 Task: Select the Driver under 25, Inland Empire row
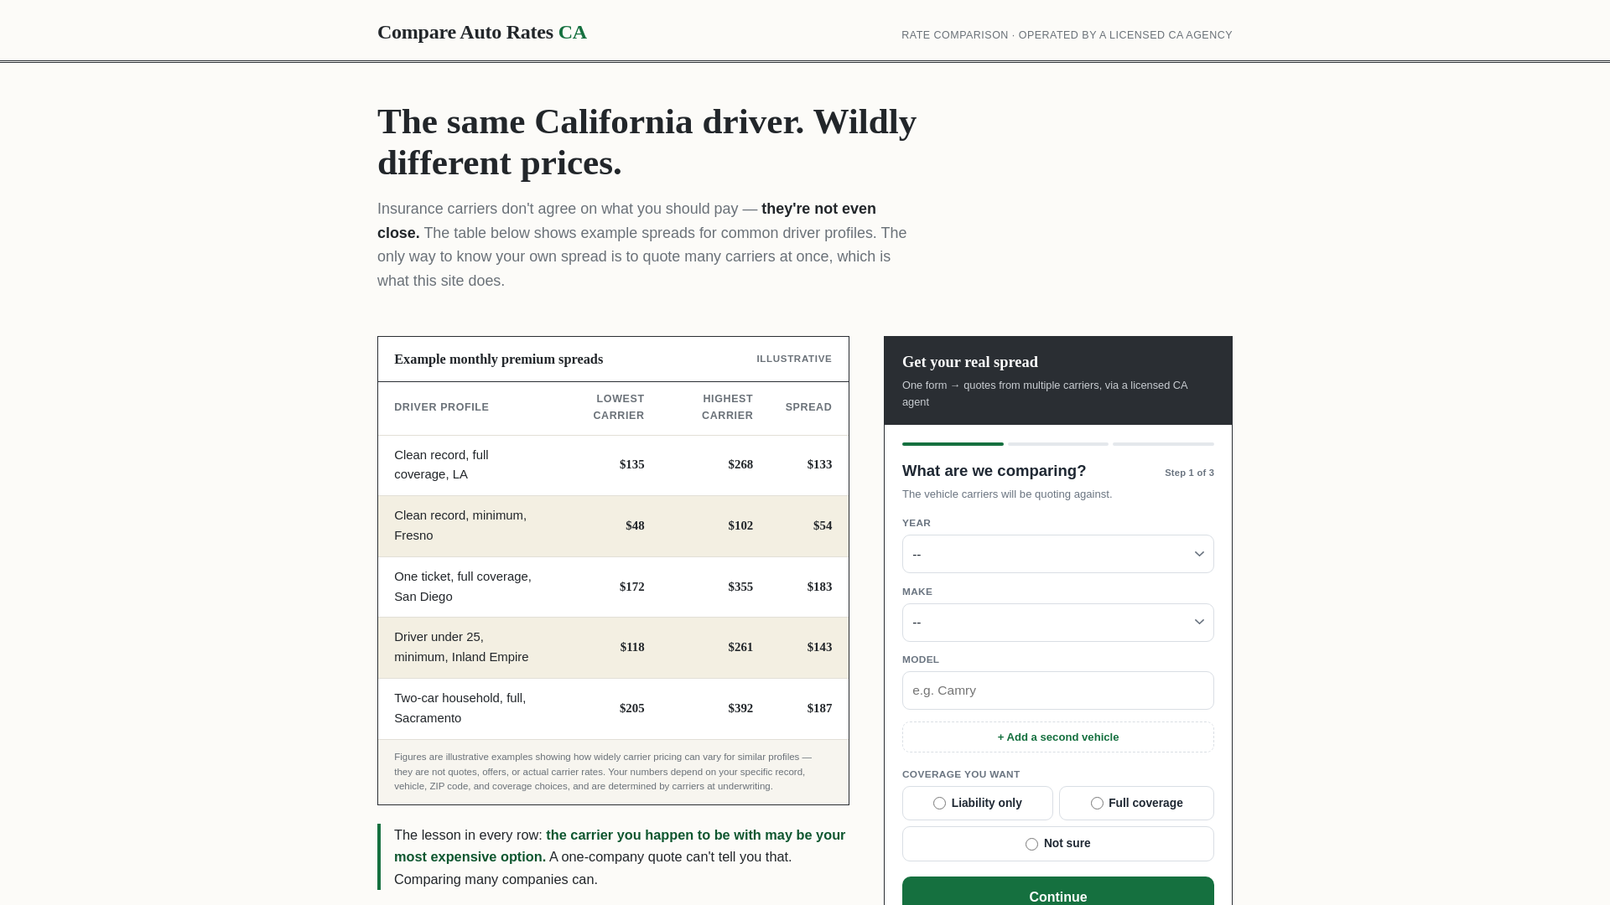coord(613,648)
